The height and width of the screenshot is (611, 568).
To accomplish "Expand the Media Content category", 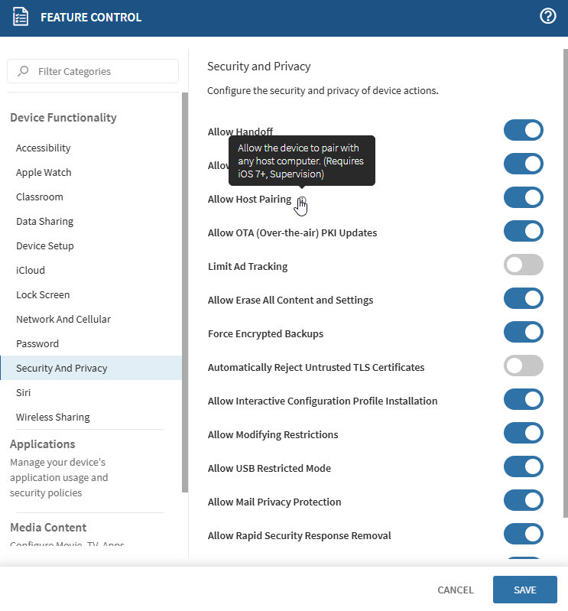I will tap(48, 528).
